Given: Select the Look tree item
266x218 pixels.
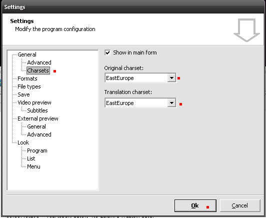Looking at the screenshot, I should 23,142.
